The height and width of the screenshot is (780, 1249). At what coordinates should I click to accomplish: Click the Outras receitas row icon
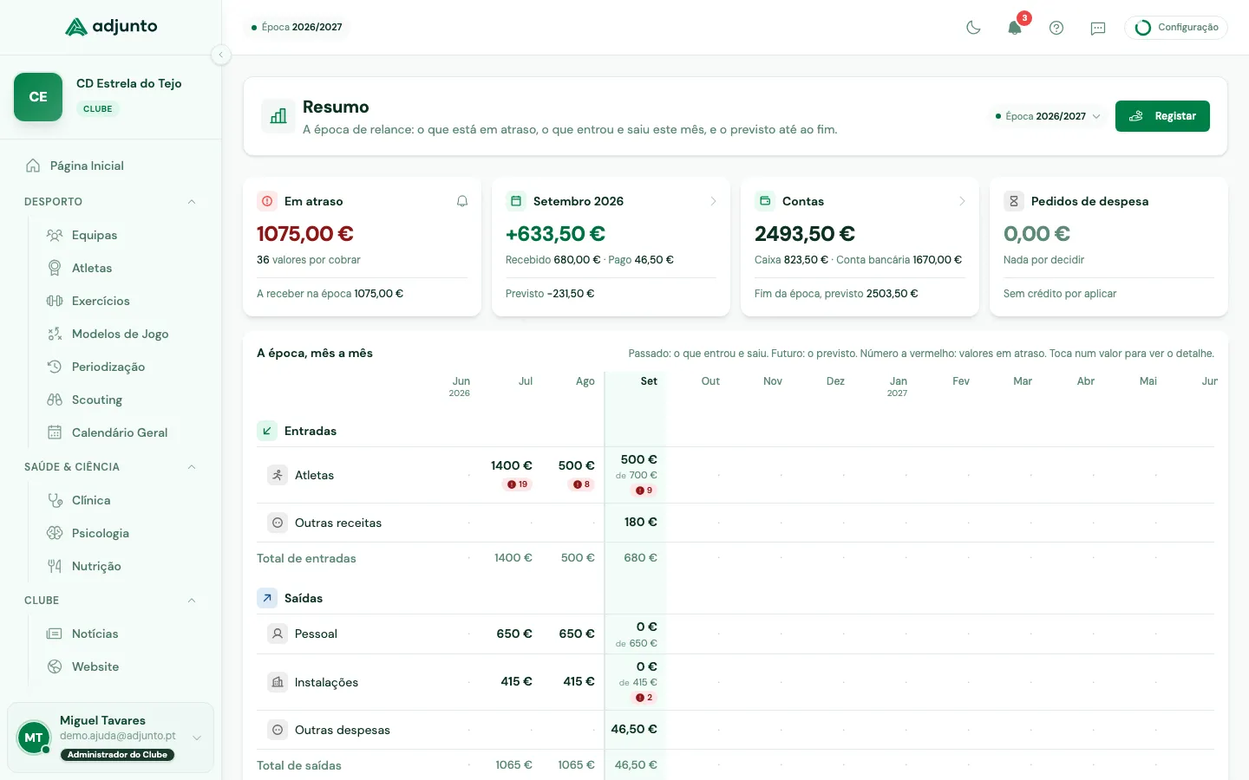pyautogui.click(x=278, y=523)
